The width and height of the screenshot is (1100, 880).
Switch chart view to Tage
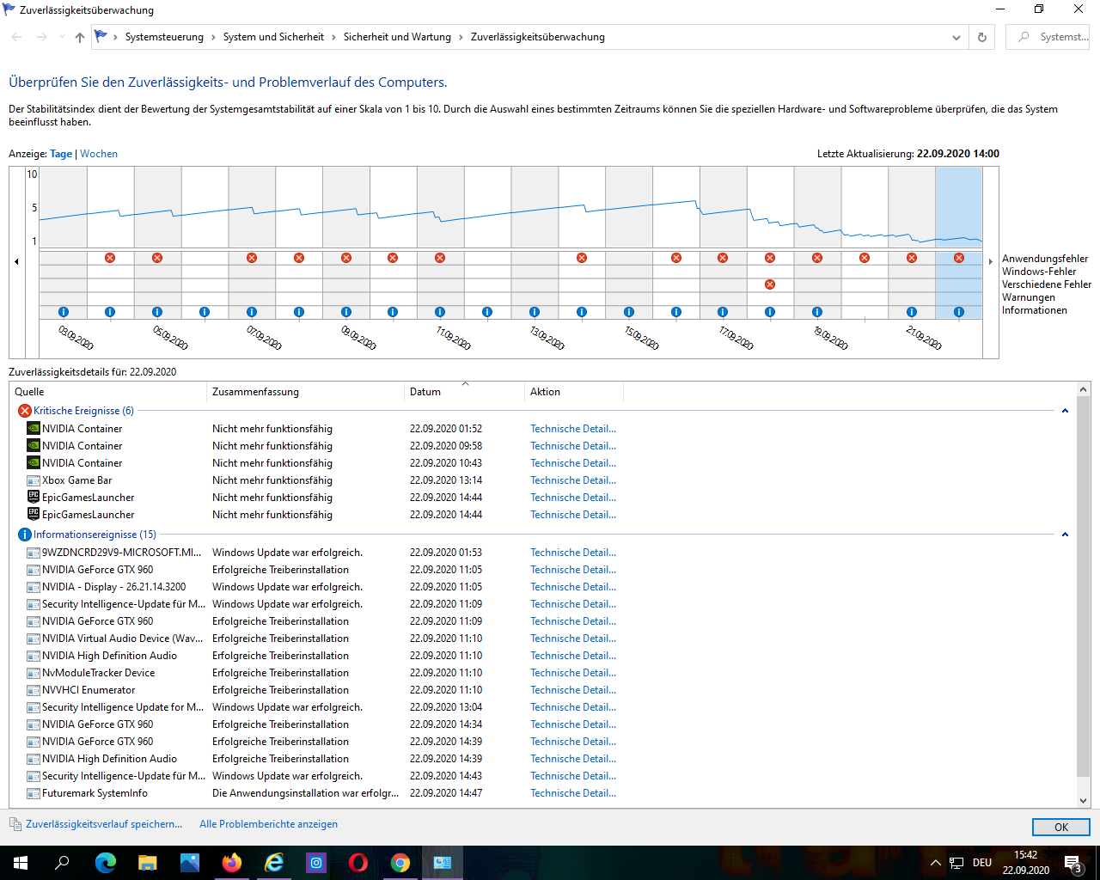(61, 154)
